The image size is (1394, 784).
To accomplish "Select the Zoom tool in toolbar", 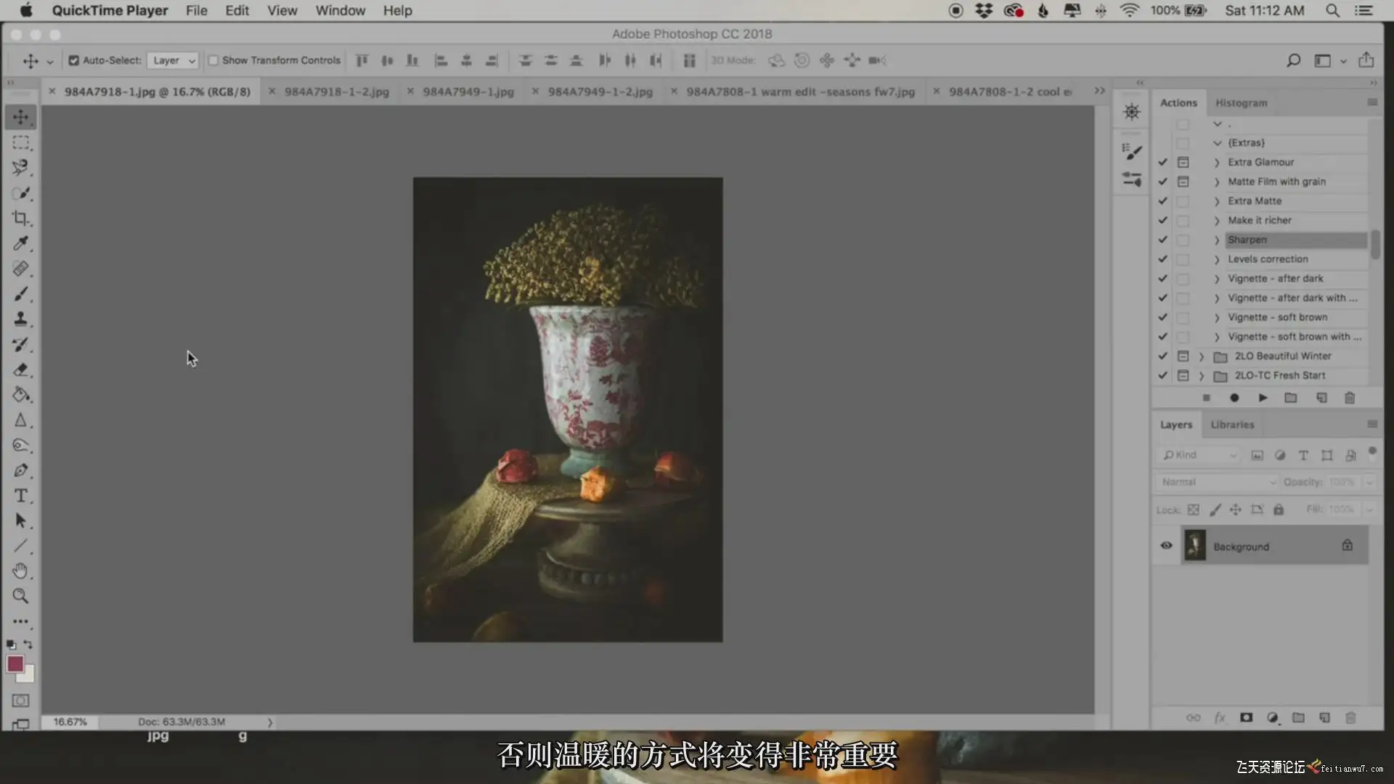I will click(20, 596).
